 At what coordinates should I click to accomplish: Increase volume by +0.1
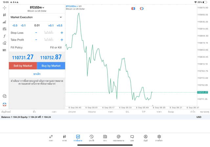[x=51, y=25]
